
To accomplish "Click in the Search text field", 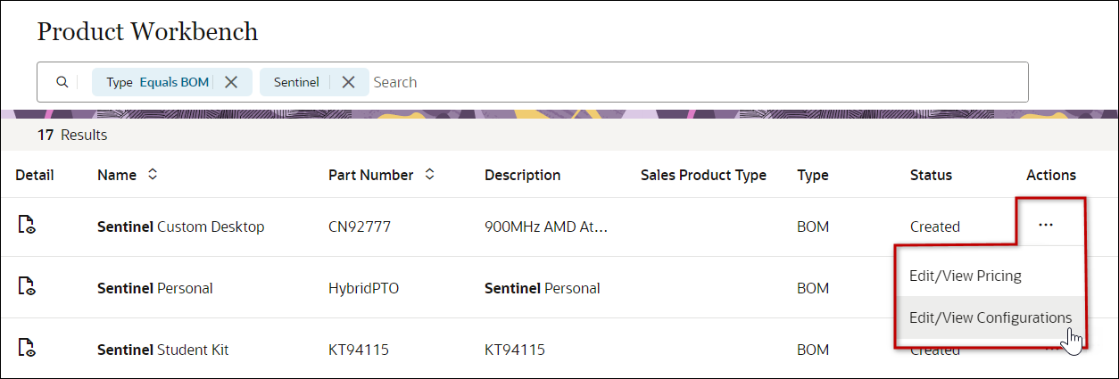I will click(696, 82).
